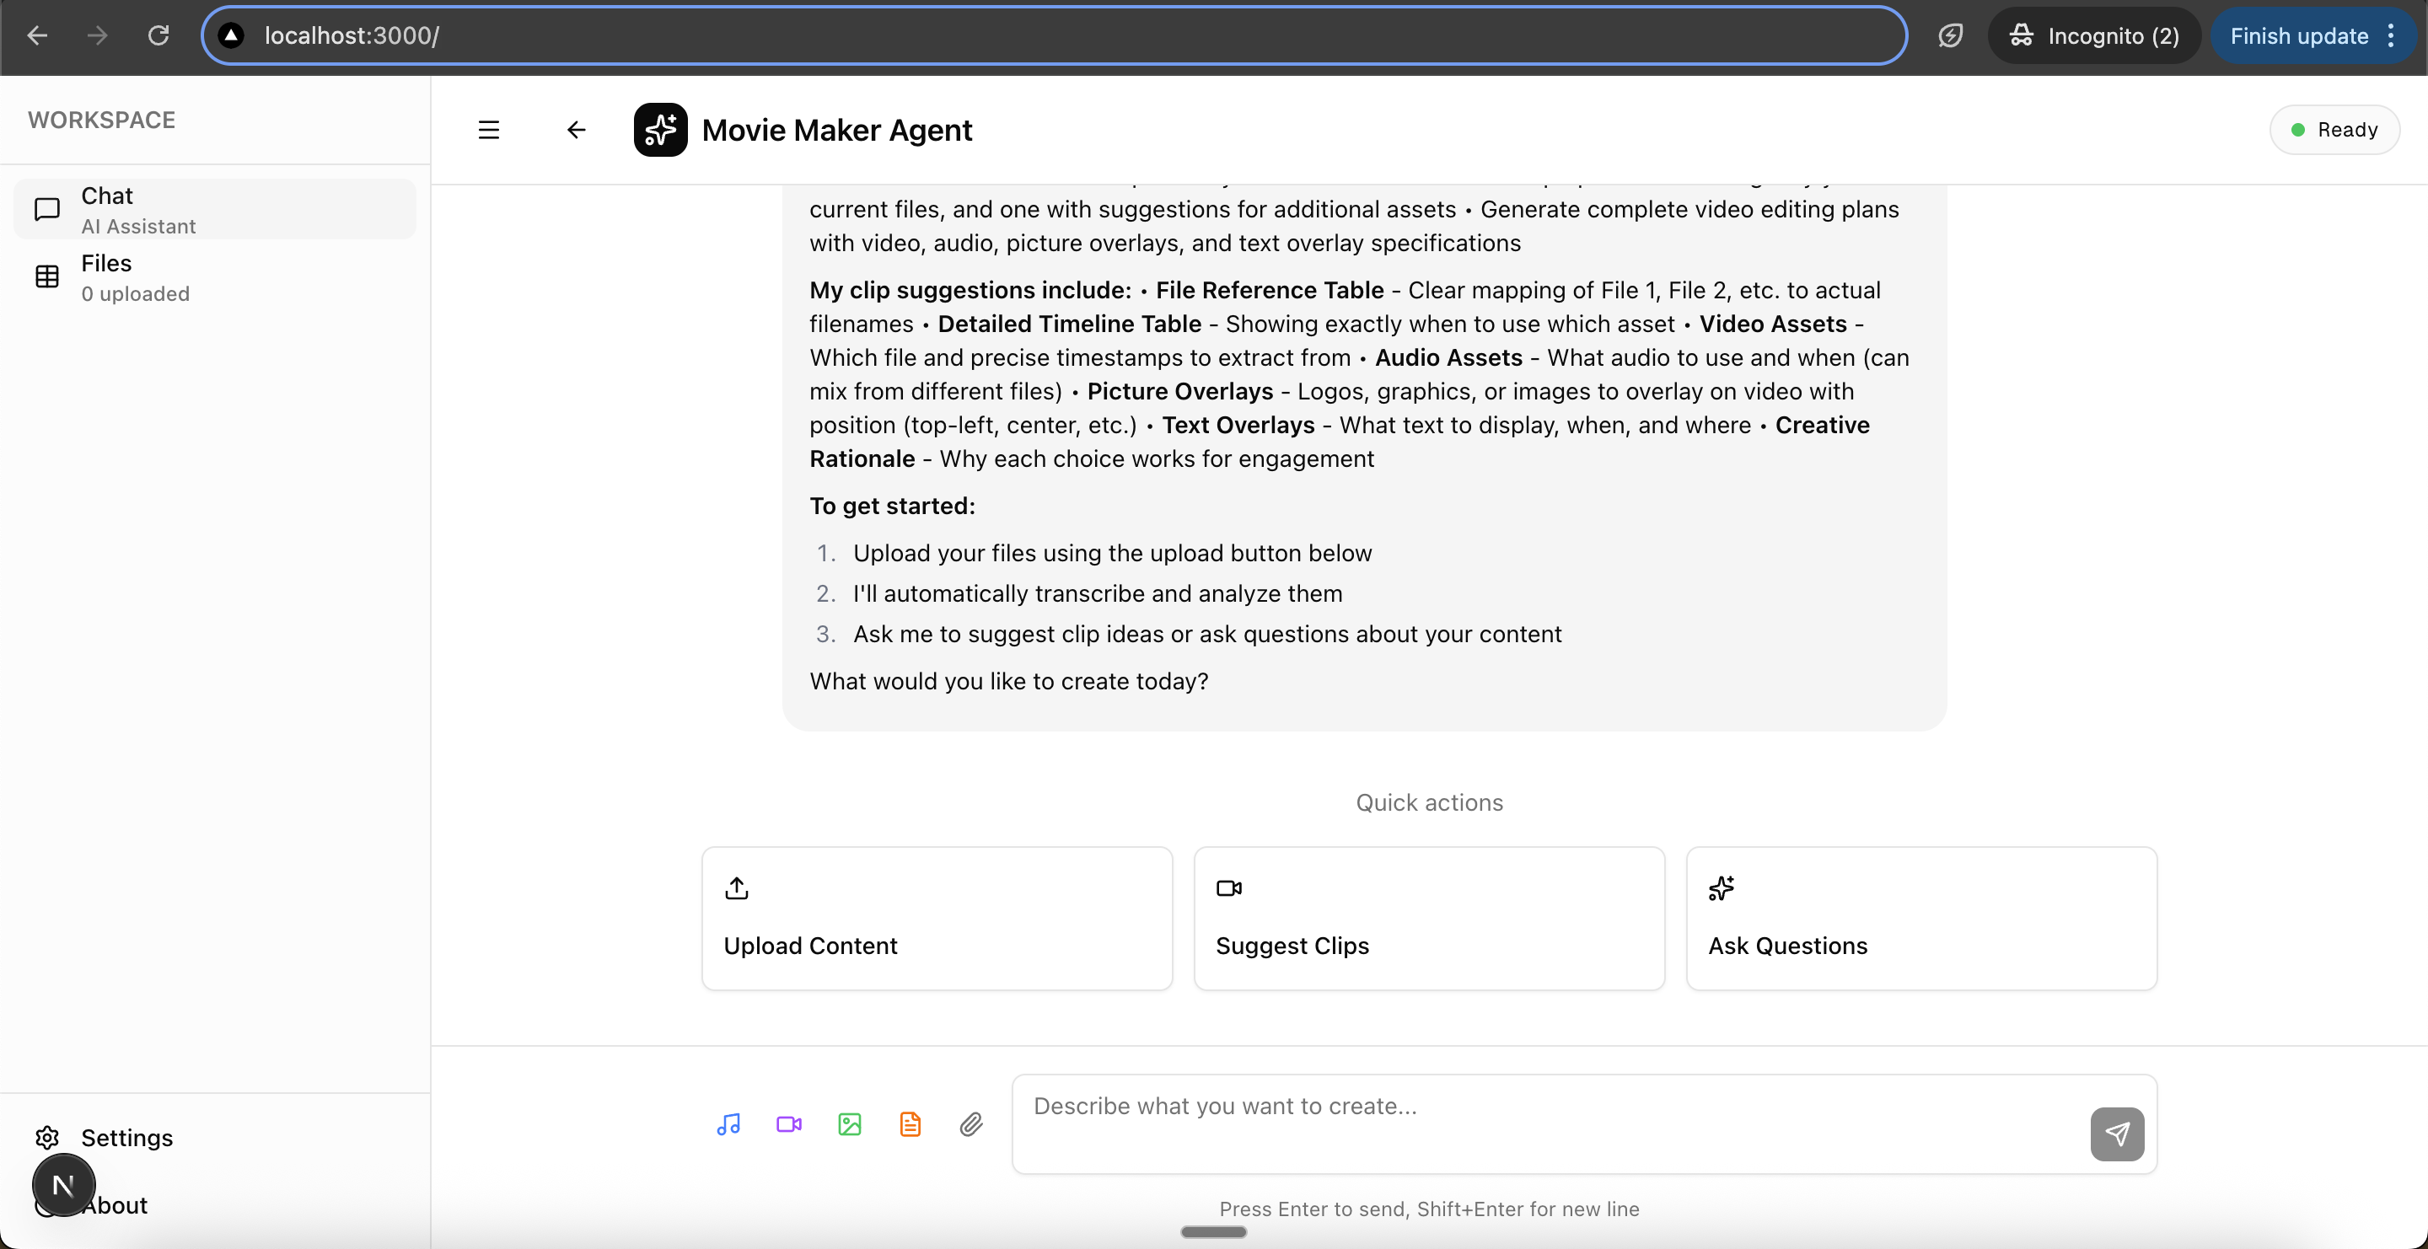Click the paperclip attach file icon

(x=971, y=1123)
